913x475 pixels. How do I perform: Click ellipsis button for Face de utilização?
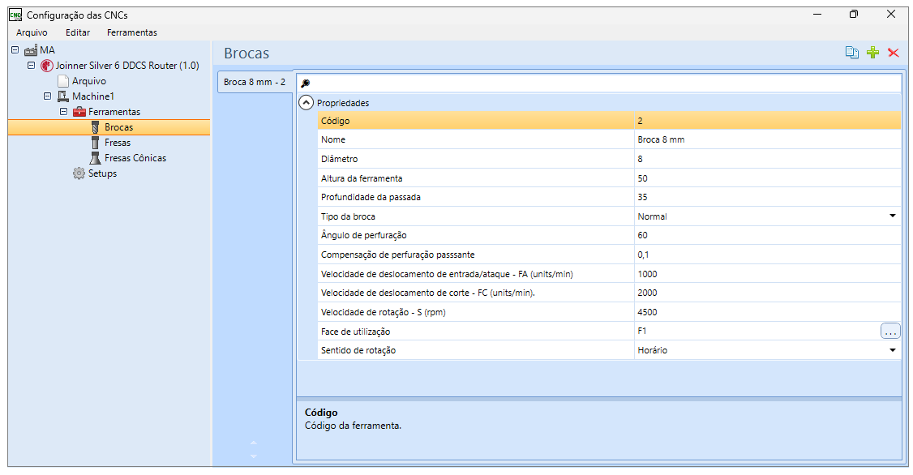(889, 332)
